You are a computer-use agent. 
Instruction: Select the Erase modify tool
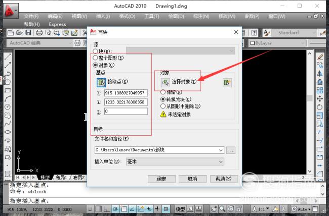(320, 57)
